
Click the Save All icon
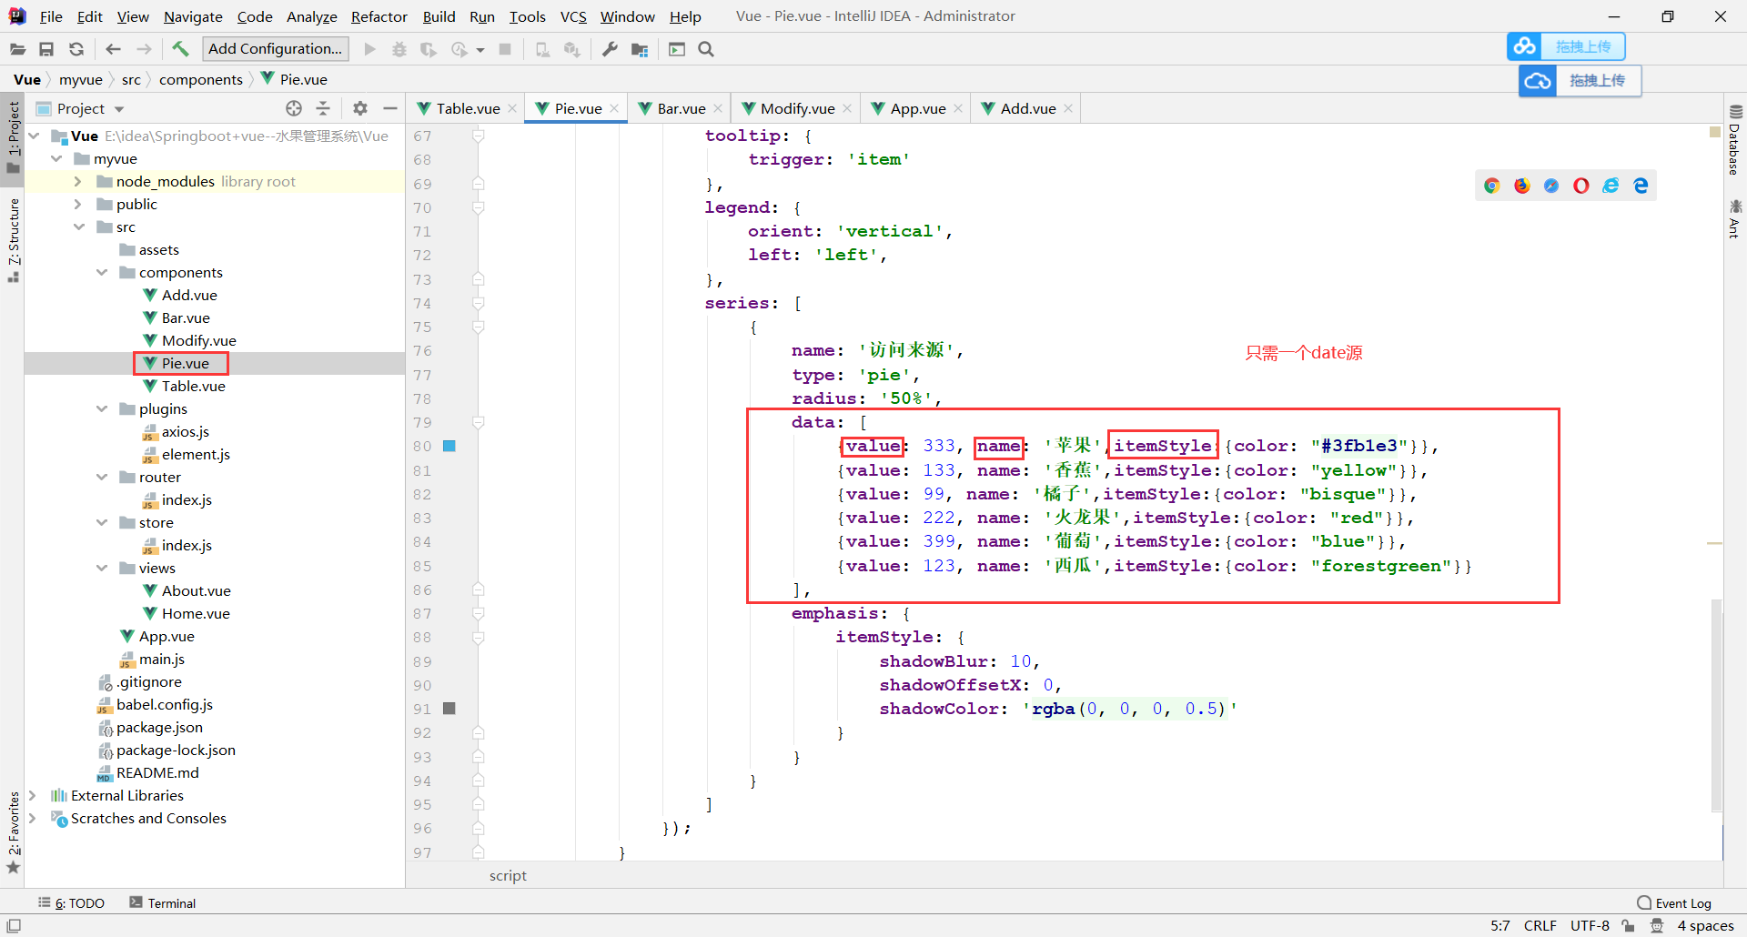[x=47, y=49]
